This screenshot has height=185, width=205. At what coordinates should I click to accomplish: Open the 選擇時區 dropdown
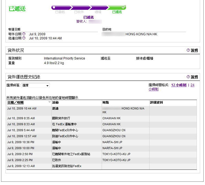35,86
